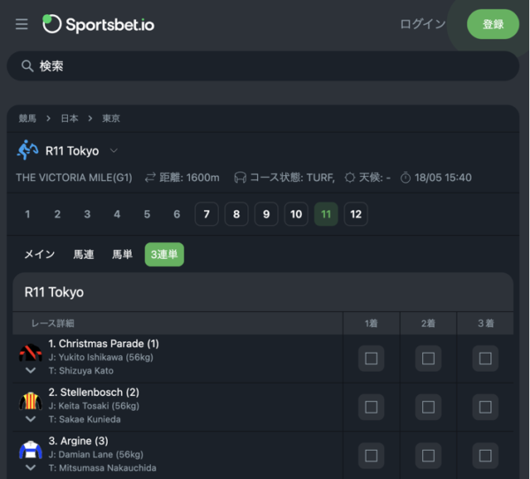Switch to the メイン tab
The height and width of the screenshot is (479, 530).
tap(40, 255)
